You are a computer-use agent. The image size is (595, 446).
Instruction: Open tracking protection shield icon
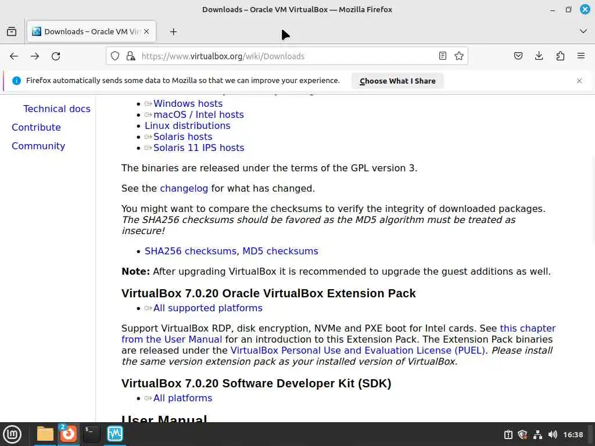point(115,56)
